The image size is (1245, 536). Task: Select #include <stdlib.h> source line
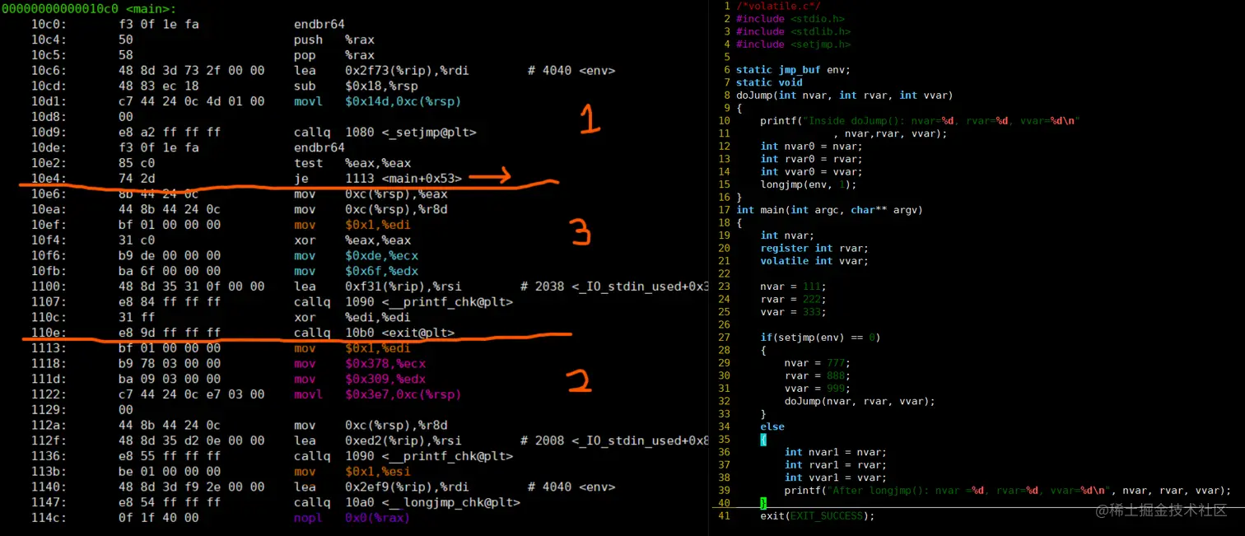794,31
